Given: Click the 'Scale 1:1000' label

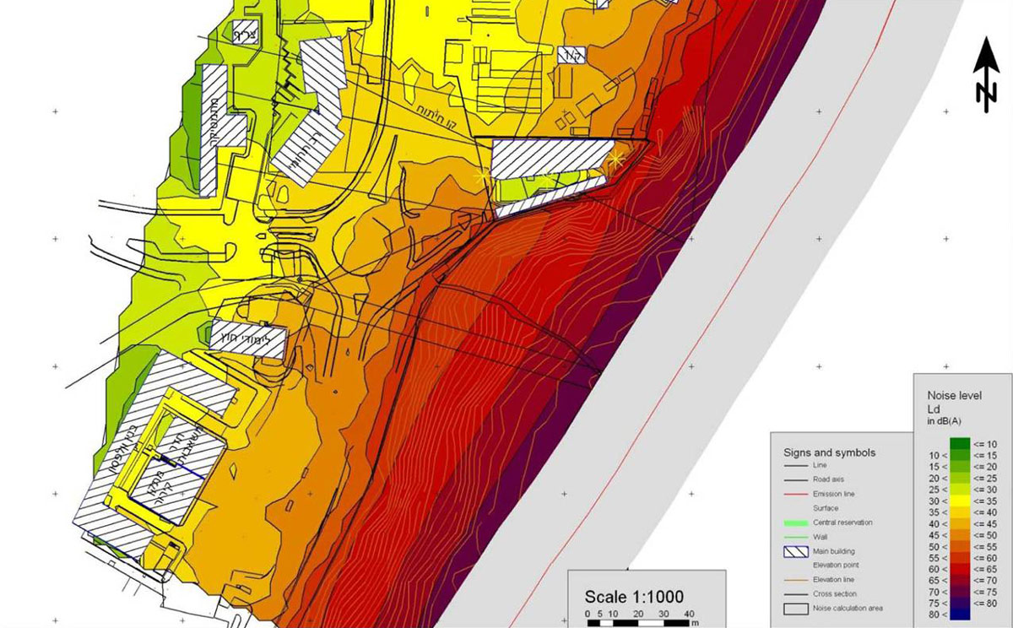Looking at the screenshot, I should 634,597.
